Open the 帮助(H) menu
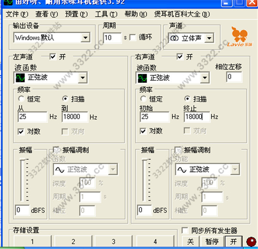The height and width of the screenshot is (249, 258). click(x=136, y=14)
